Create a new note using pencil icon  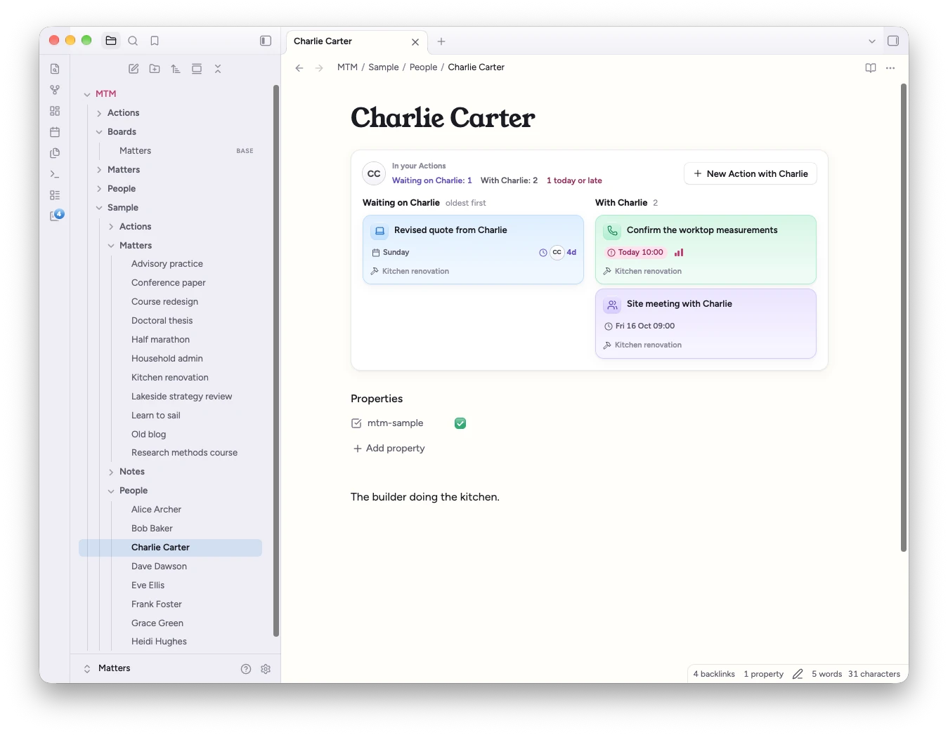tap(134, 69)
